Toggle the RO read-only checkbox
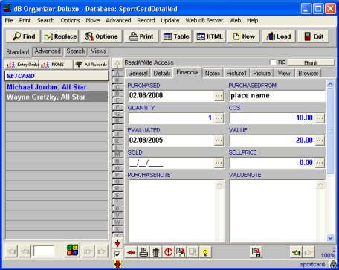This screenshot has width=339, height=270. (x=273, y=62)
